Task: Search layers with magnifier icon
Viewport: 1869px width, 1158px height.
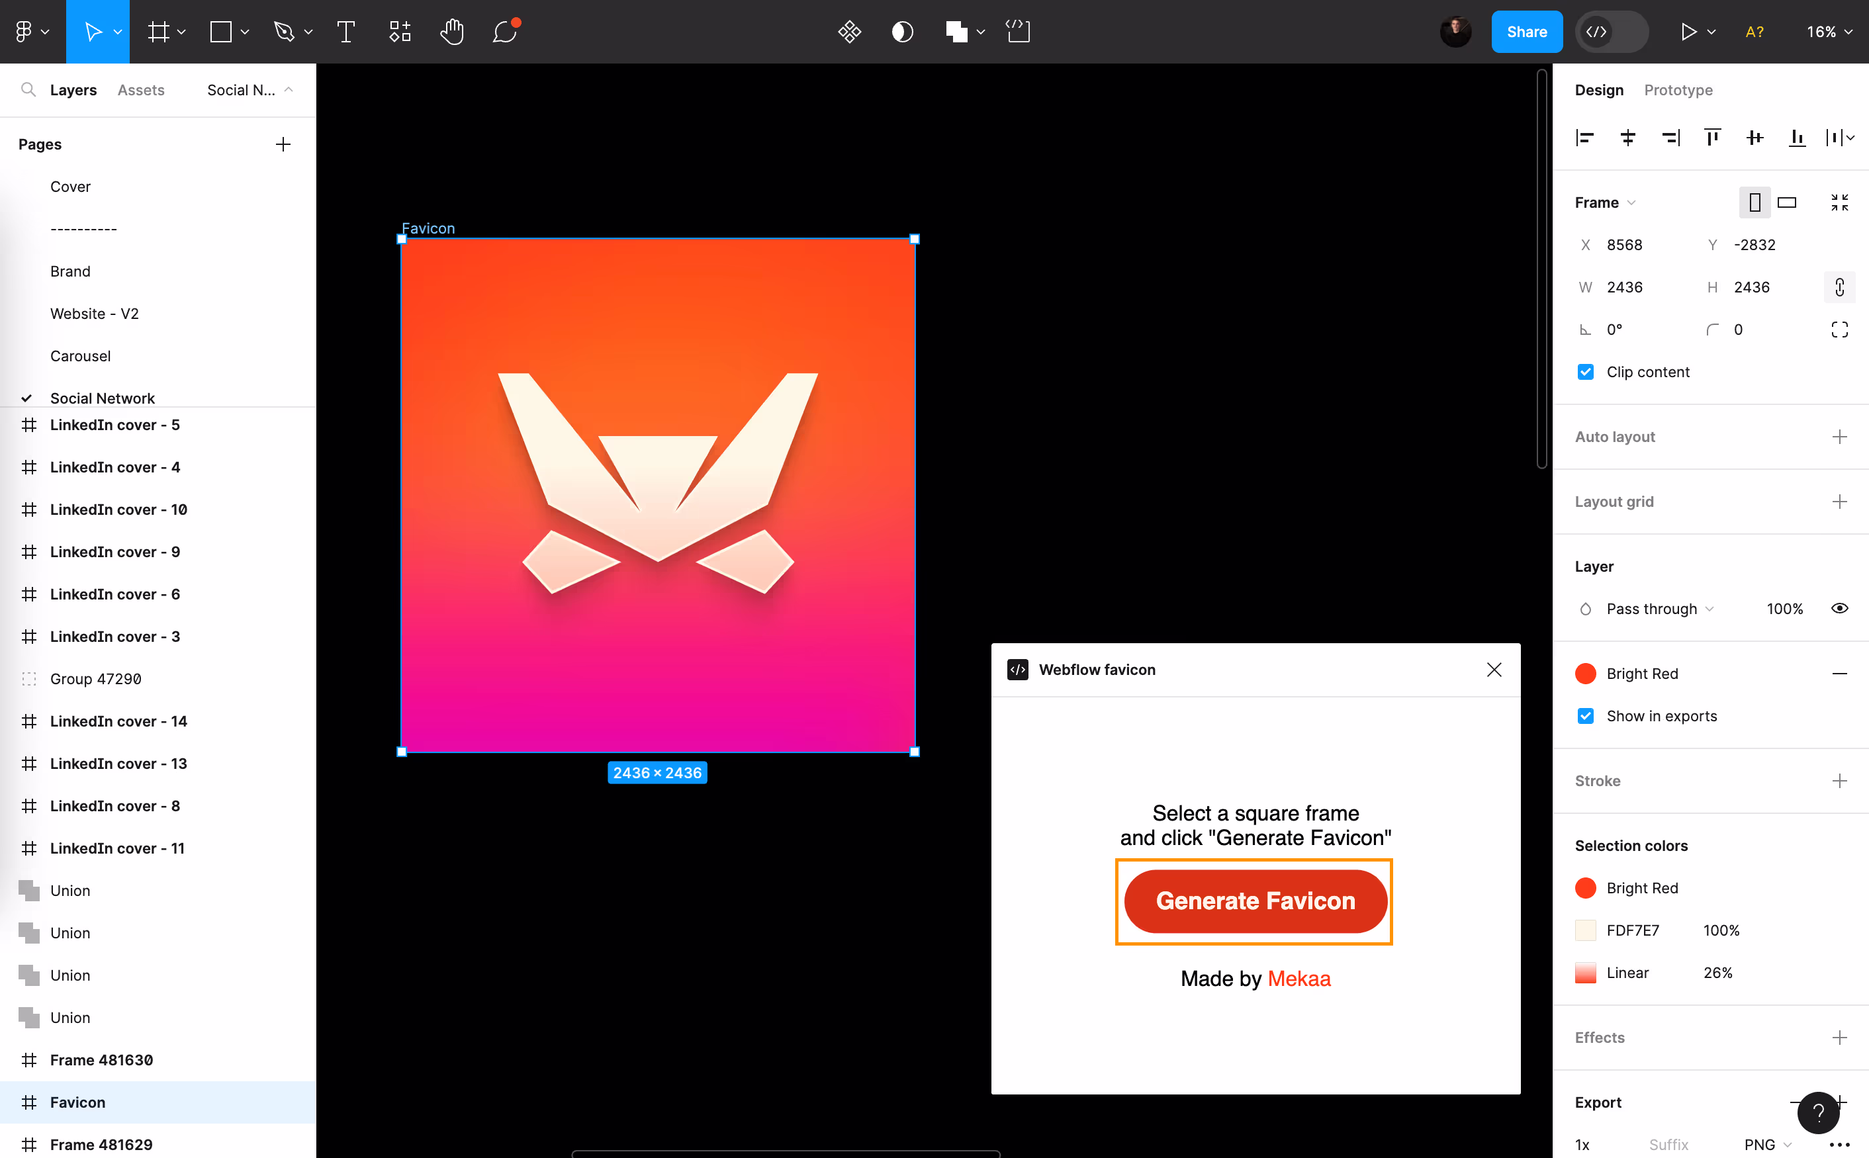Action: (28, 89)
